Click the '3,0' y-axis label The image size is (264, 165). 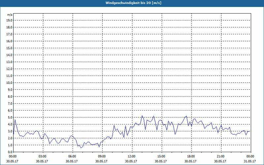[x=10, y=131]
